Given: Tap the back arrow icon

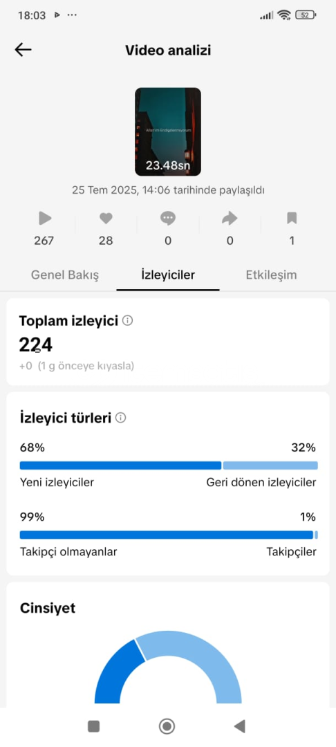Looking at the screenshot, I should [23, 50].
